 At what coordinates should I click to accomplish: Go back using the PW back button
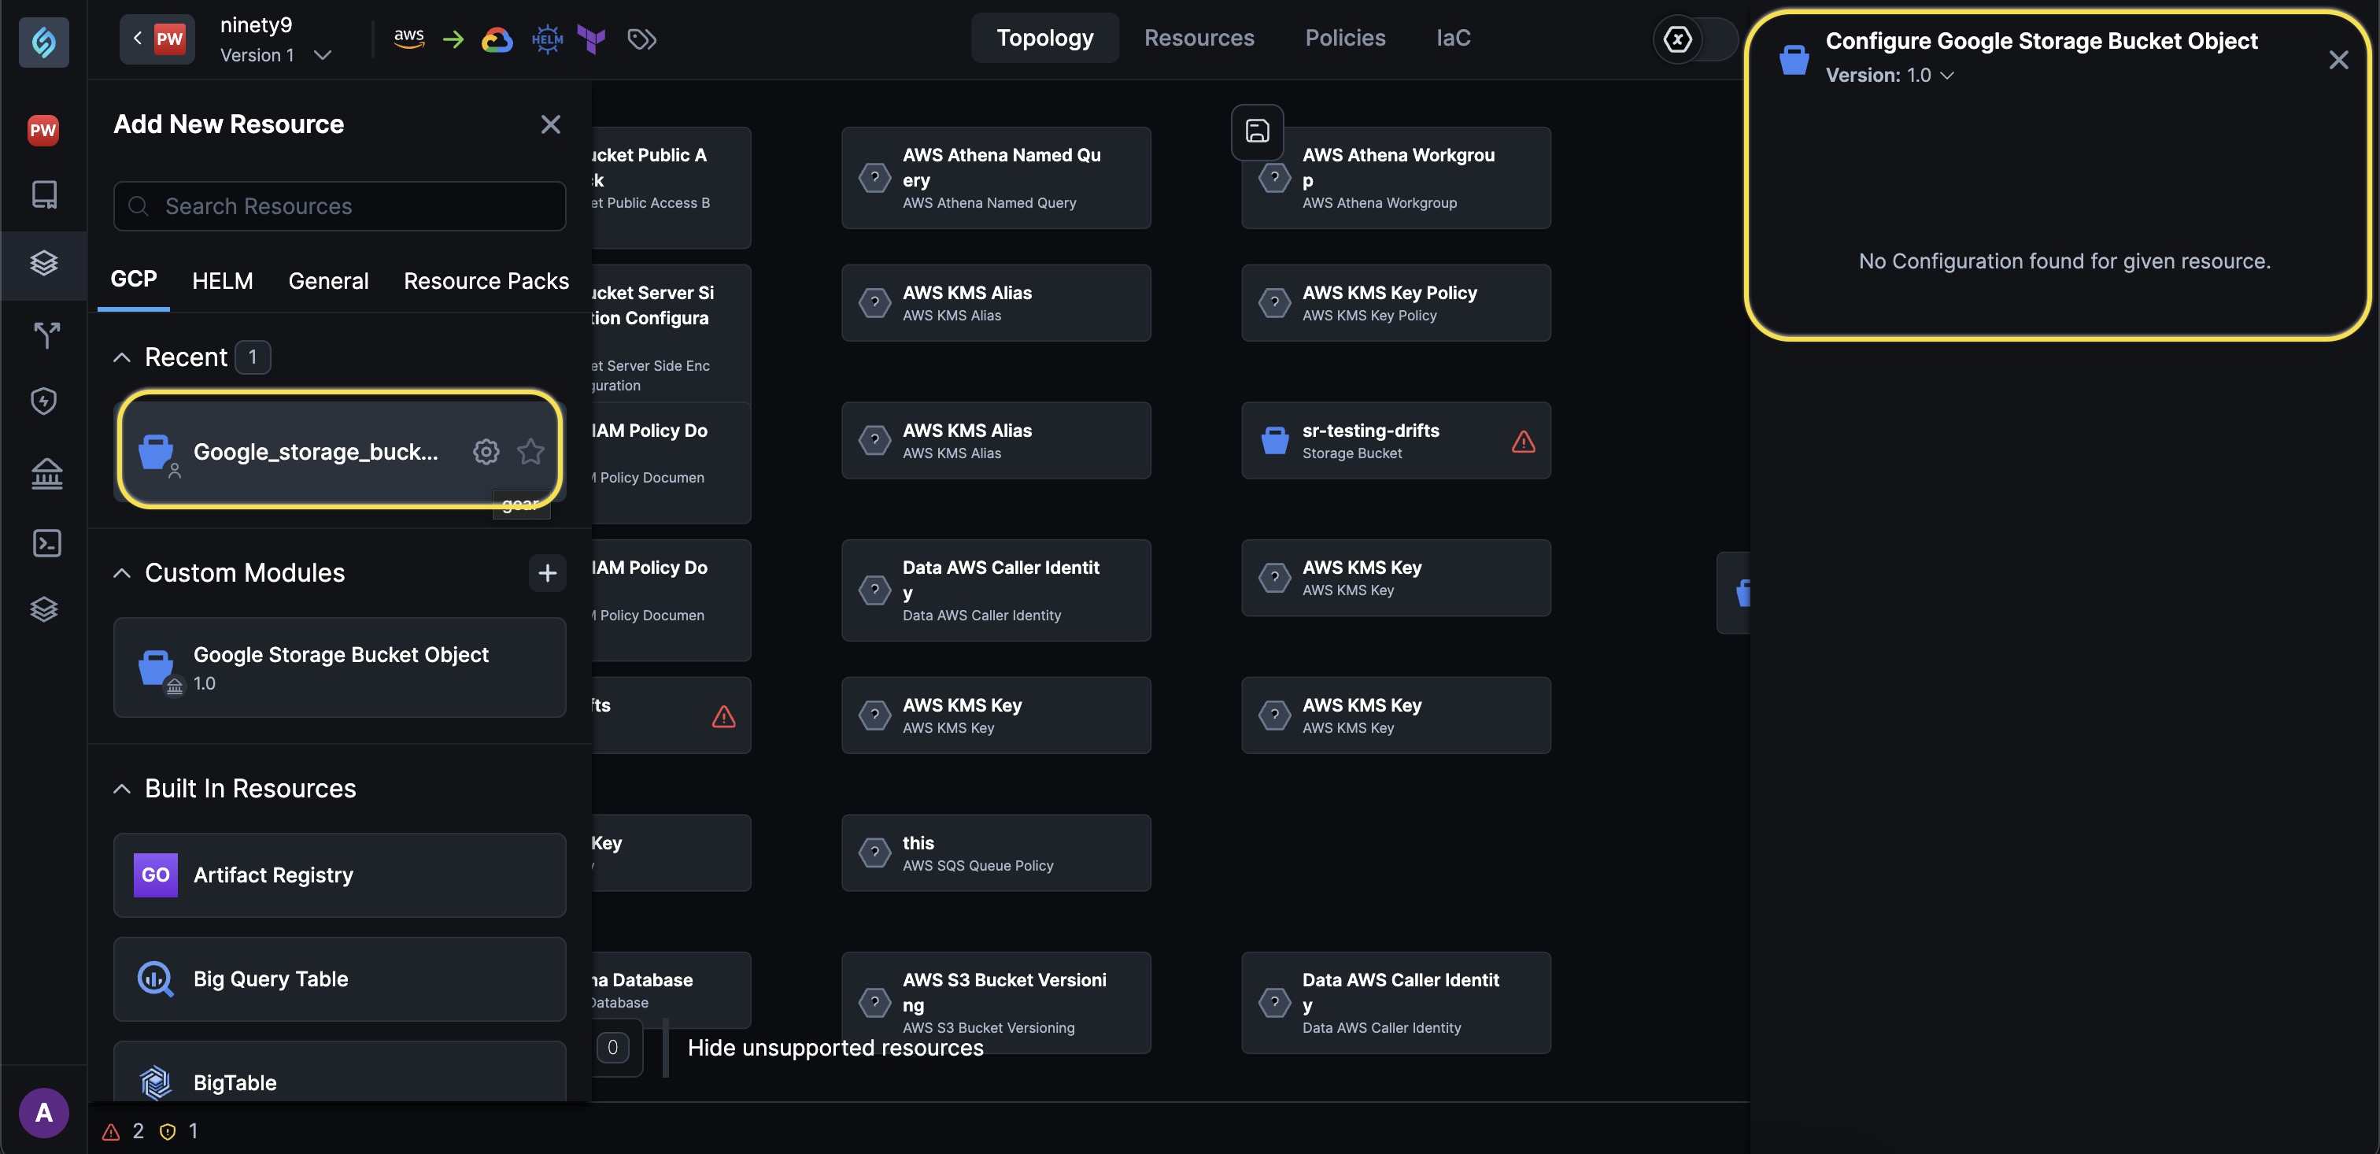click(x=157, y=39)
